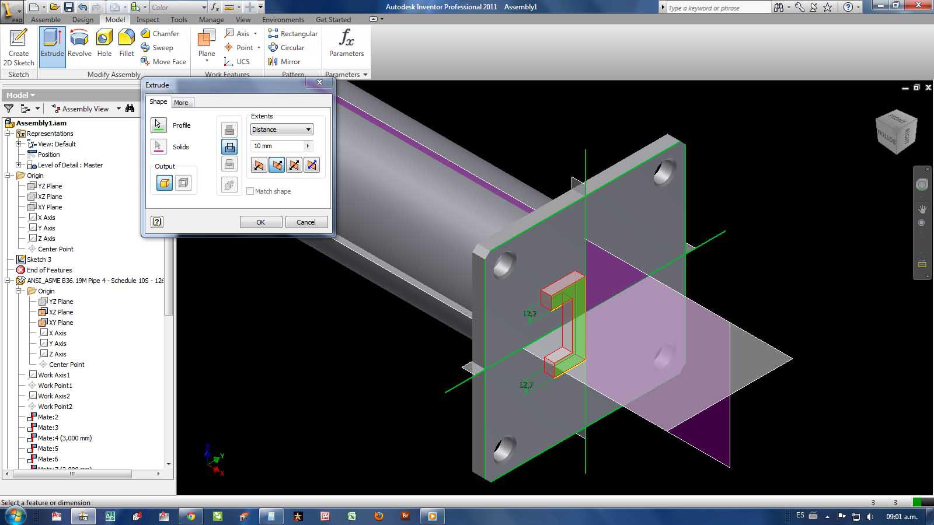934x525 pixels.
Task: Expand Level of Detail : Master node
Action: coord(19,165)
